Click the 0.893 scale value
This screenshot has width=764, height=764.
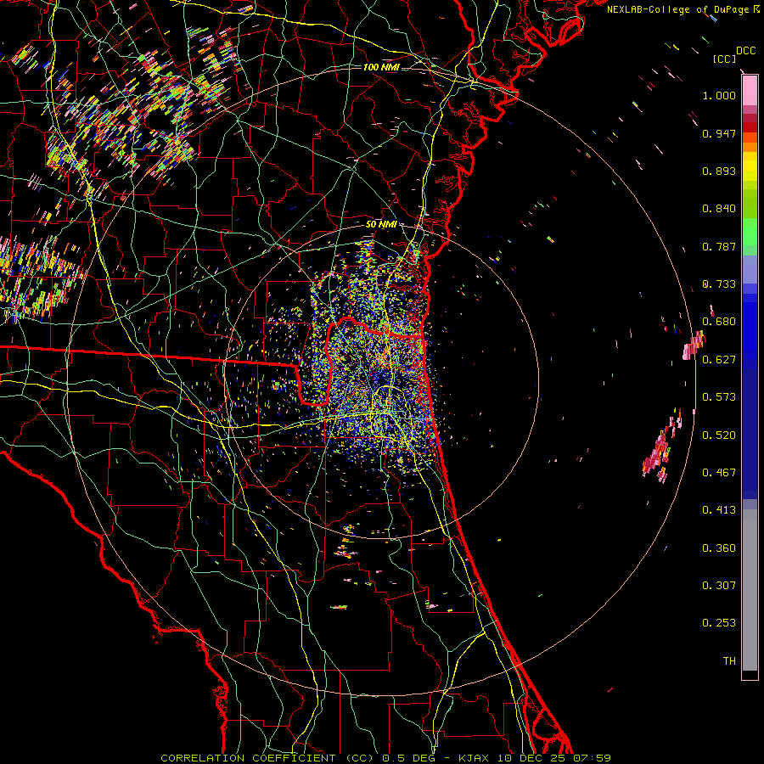coord(719,171)
